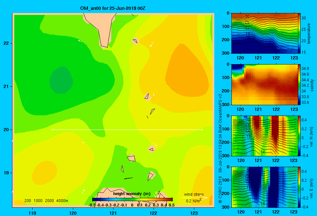Open the salinity depth section panel
Image resolution: width=317 pixels, height=216 pixels.
tap(264, 84)
